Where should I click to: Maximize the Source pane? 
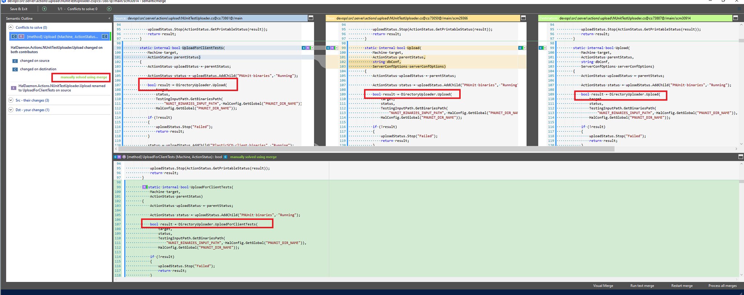[311, 18]
